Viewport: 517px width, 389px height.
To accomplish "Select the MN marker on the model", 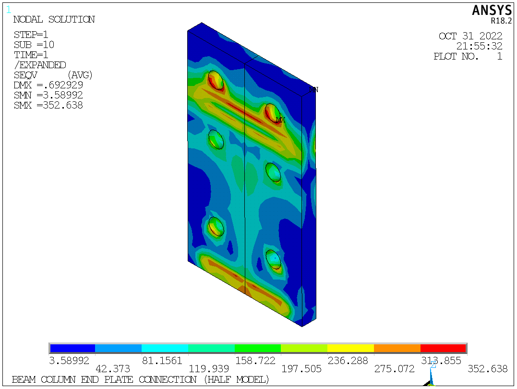I will pos(314,88).
